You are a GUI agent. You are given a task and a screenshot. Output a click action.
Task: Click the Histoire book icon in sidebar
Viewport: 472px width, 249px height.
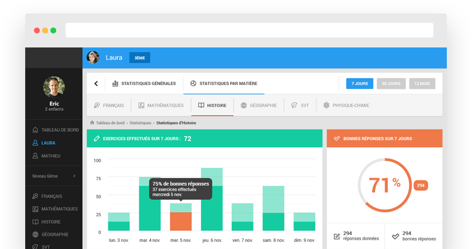tap(36, 221)
